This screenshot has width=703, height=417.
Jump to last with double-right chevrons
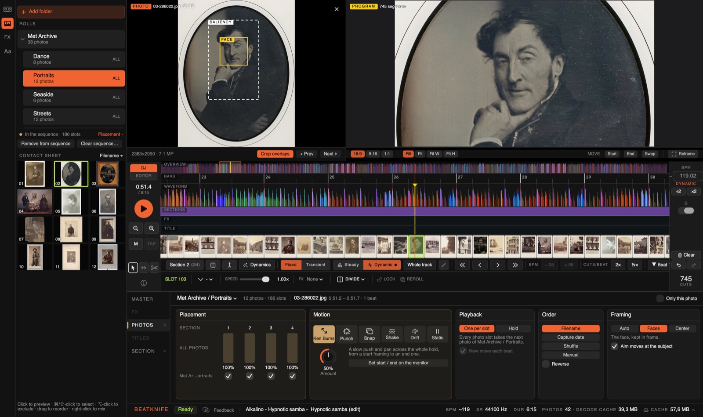[515, 265]
